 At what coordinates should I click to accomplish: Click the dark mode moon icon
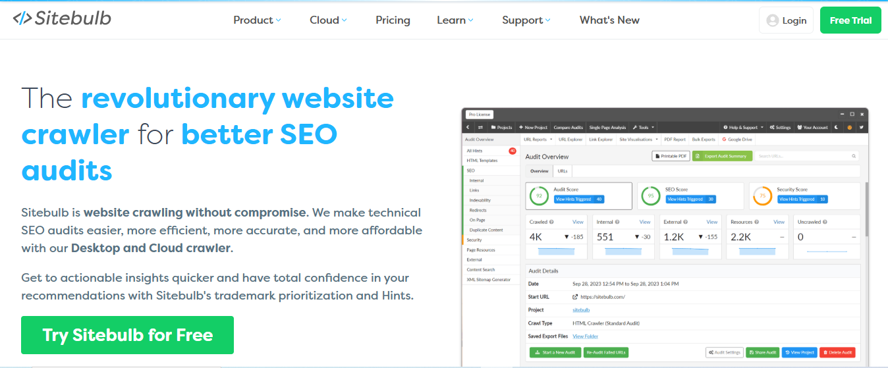[x=836, y=127]
